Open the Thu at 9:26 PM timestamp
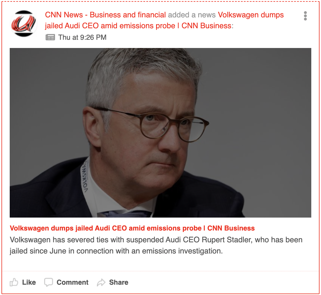 tap(82, 37)
